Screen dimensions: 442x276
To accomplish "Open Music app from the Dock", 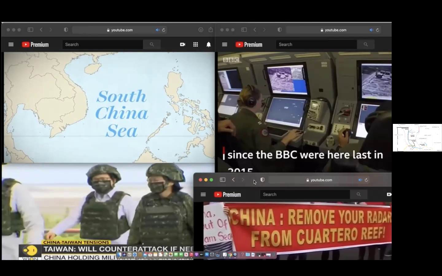I will click(191, 255).
